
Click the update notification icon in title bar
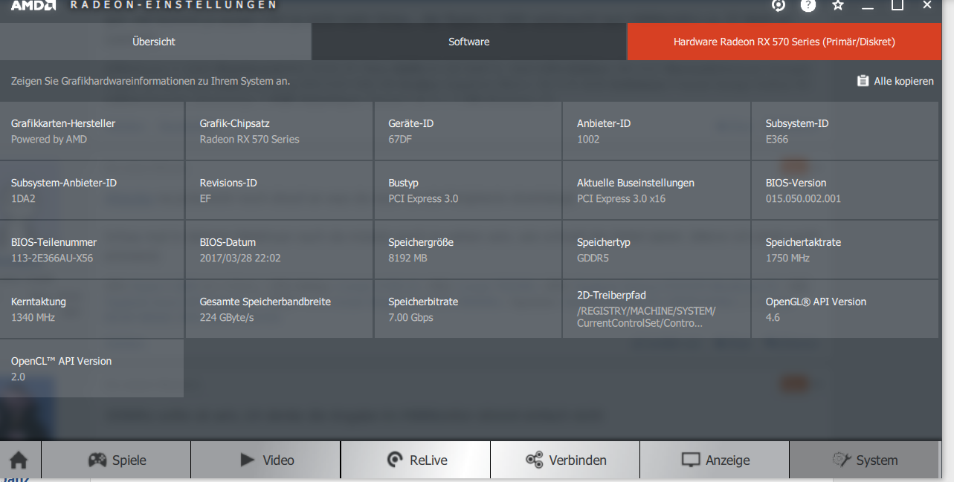click(x=779, y=5)
